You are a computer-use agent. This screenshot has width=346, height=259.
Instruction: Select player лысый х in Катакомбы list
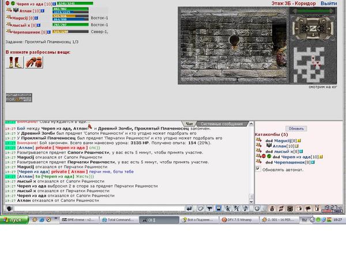tap(283, 151)
